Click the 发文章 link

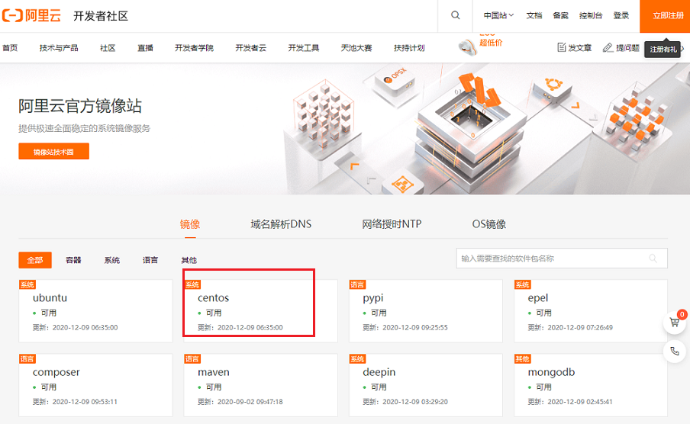(x=579, y=47)
